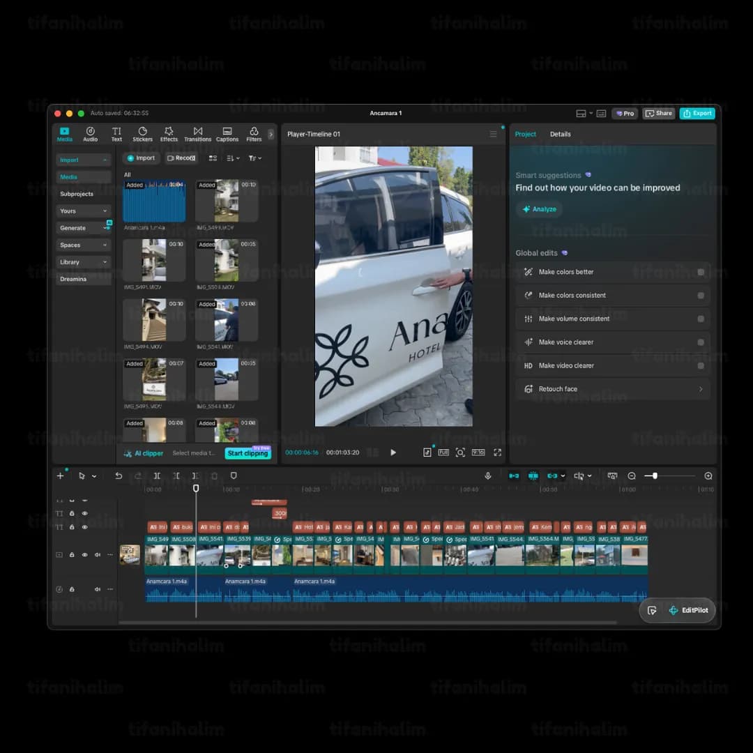Click the microphone voiceover record icon

[488, 476]
